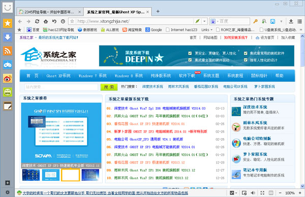
Task: Open the 纯净版系统 nav item
Action: coord(161,76)
